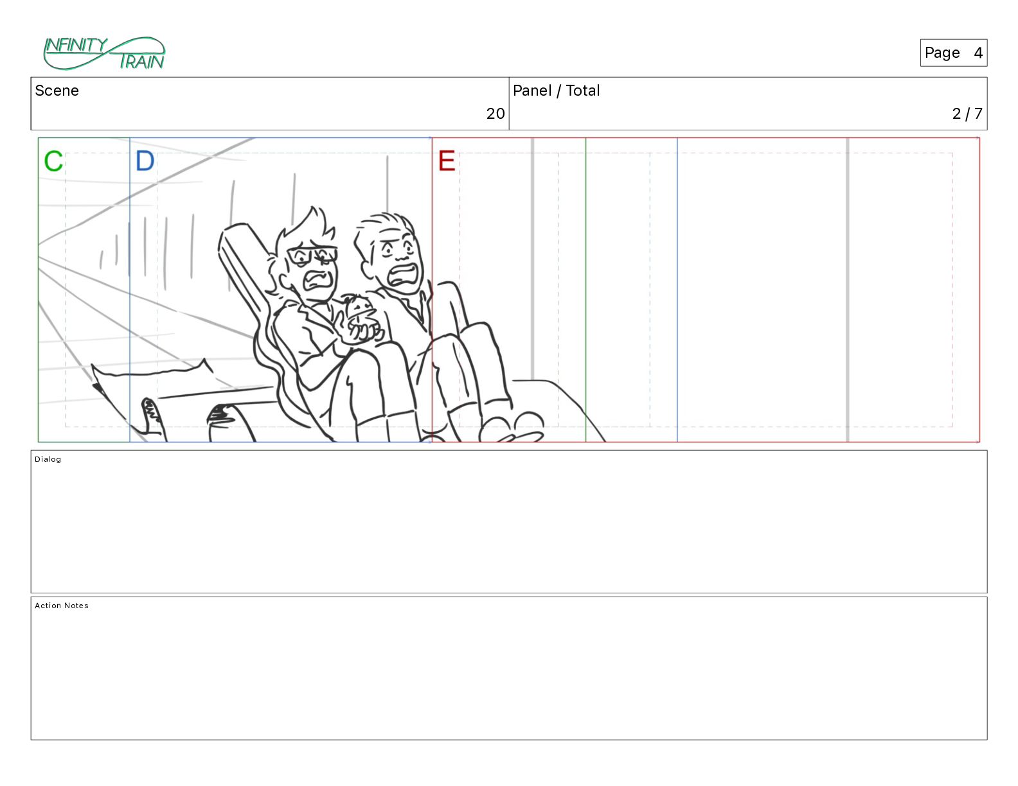The height and width of the screenshot is (786, 1018).
Task: Click the green camera frame label C
Action: (54, 161)
